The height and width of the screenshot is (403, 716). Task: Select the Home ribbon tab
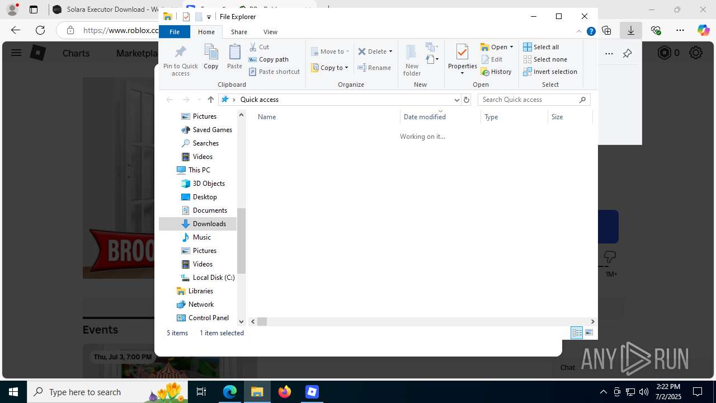(206, 32)
